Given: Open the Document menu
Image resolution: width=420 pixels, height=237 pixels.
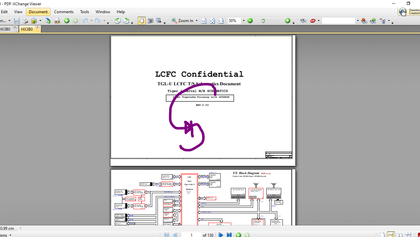Looking at the screenshot, I should coord(38,12).
